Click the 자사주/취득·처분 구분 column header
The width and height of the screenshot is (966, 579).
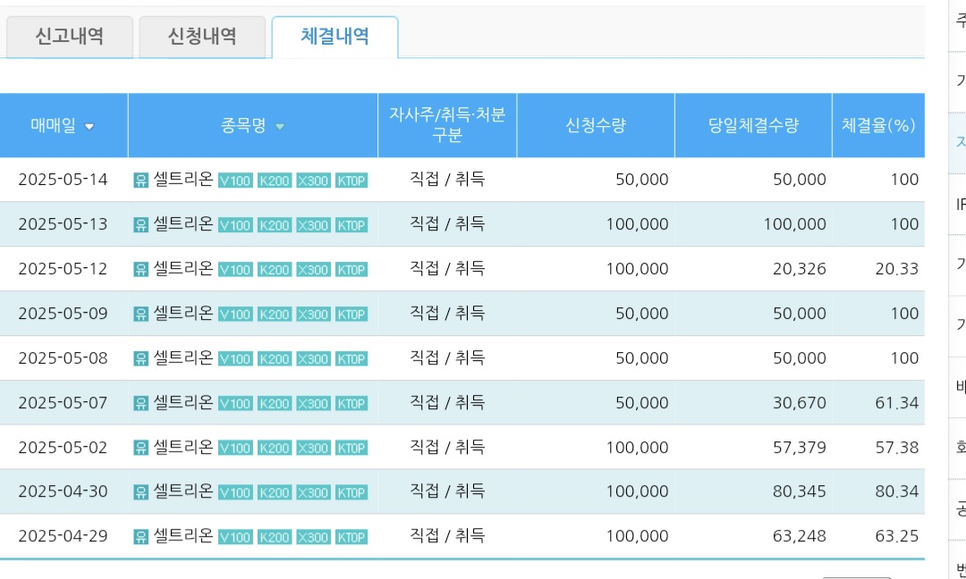coord(447,125)
